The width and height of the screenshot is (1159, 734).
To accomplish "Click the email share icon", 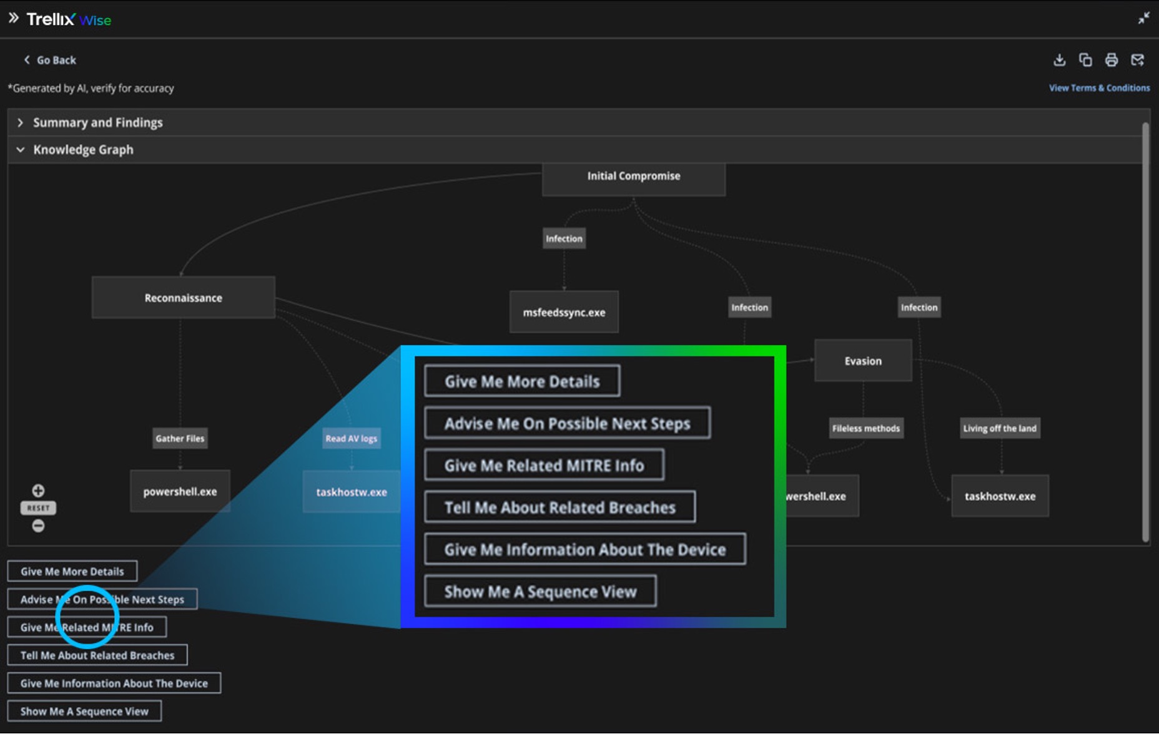I will point(1137,60).
